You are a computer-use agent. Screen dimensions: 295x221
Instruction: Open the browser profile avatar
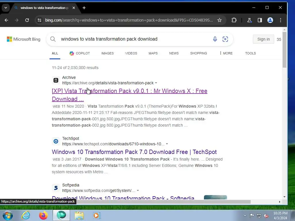click(x=270, y=20)
